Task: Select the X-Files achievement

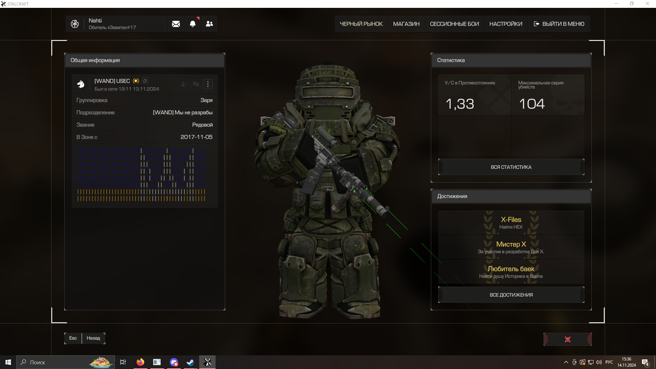Action: point(511,222)
